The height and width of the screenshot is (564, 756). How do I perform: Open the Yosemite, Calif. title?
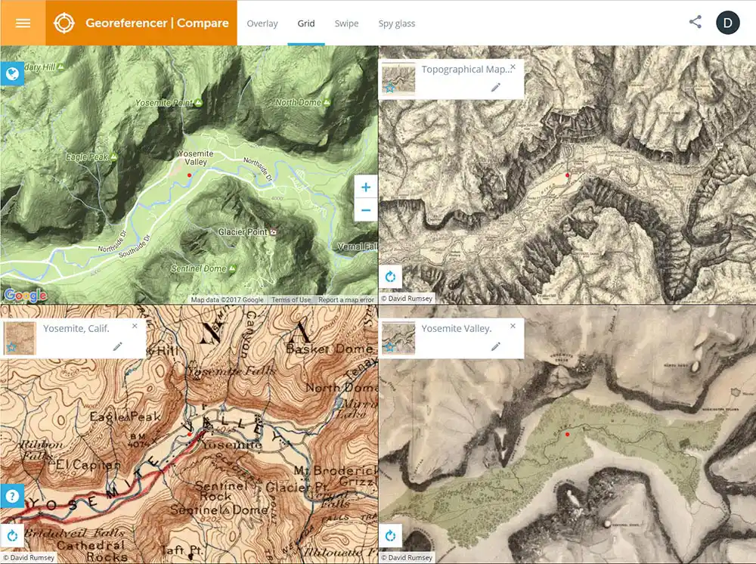[x=76, y=328]
